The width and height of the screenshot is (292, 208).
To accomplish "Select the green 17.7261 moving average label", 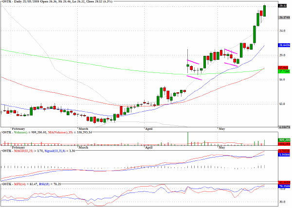I will (284, 71).
